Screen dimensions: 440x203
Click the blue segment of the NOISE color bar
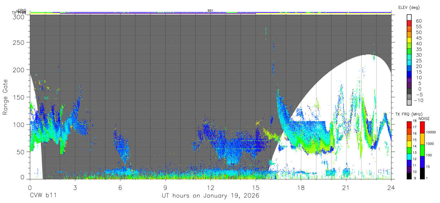pos(422,161)
